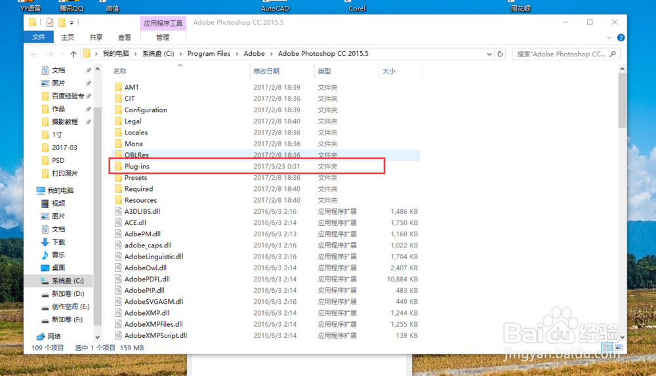The width and height of the screenshot is (656, 376).
Task: Expand the ribbon with the chevron
Action: [x=609, y=37]
